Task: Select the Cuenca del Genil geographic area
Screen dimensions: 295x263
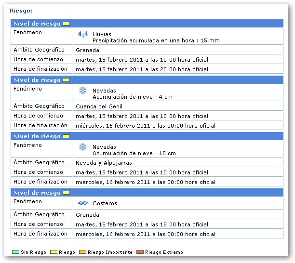Action: 99,106
